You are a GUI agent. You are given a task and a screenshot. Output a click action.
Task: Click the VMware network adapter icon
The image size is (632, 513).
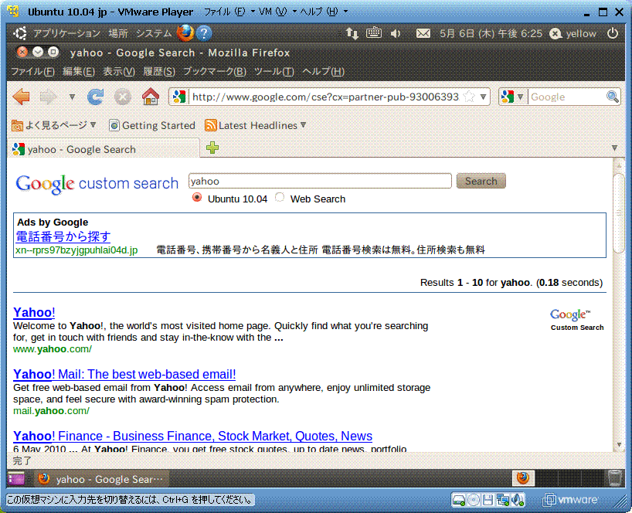[x=503, y=500]
